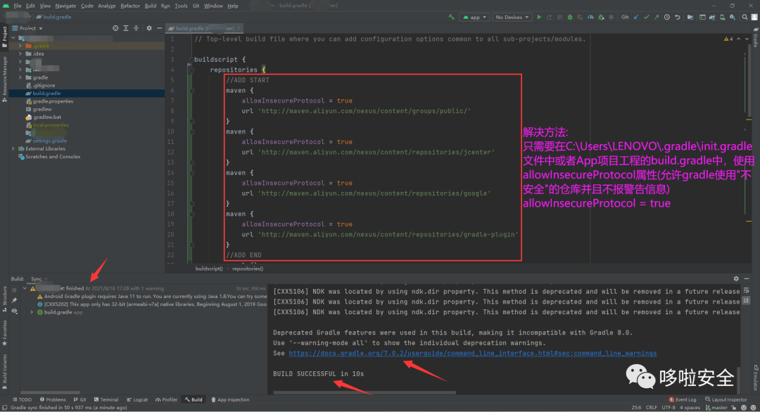760x412 pixels.
Task: Open the AVD Manager device icon
Action: click(x=722, y=17)
